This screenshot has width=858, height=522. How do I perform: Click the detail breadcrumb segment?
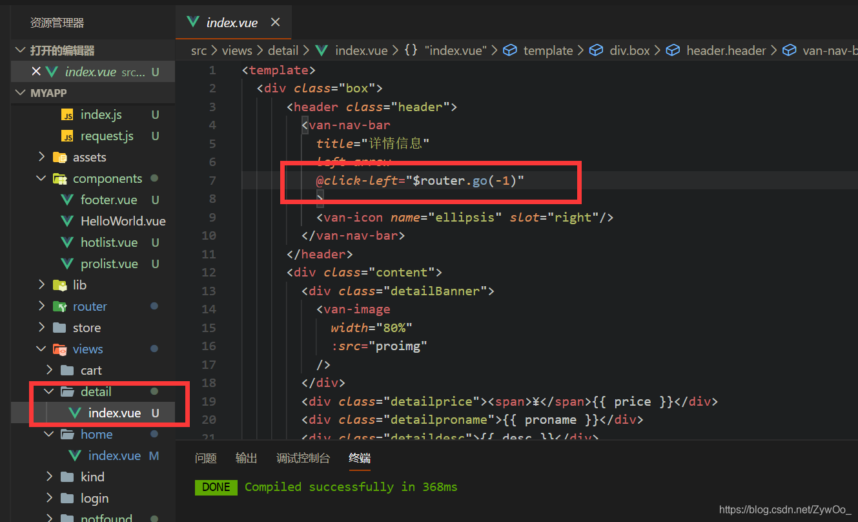coord(283,50)
